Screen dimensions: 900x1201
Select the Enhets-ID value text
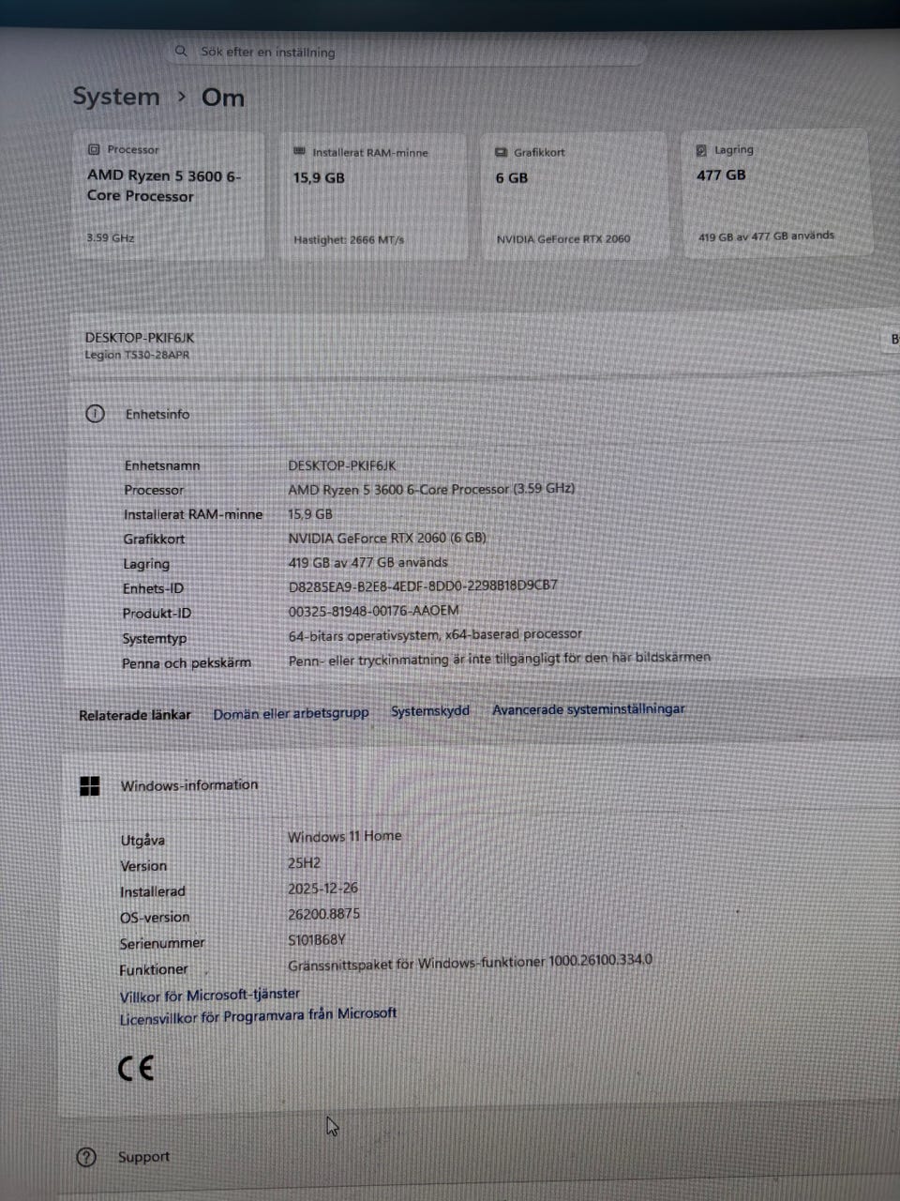[423, 585]
